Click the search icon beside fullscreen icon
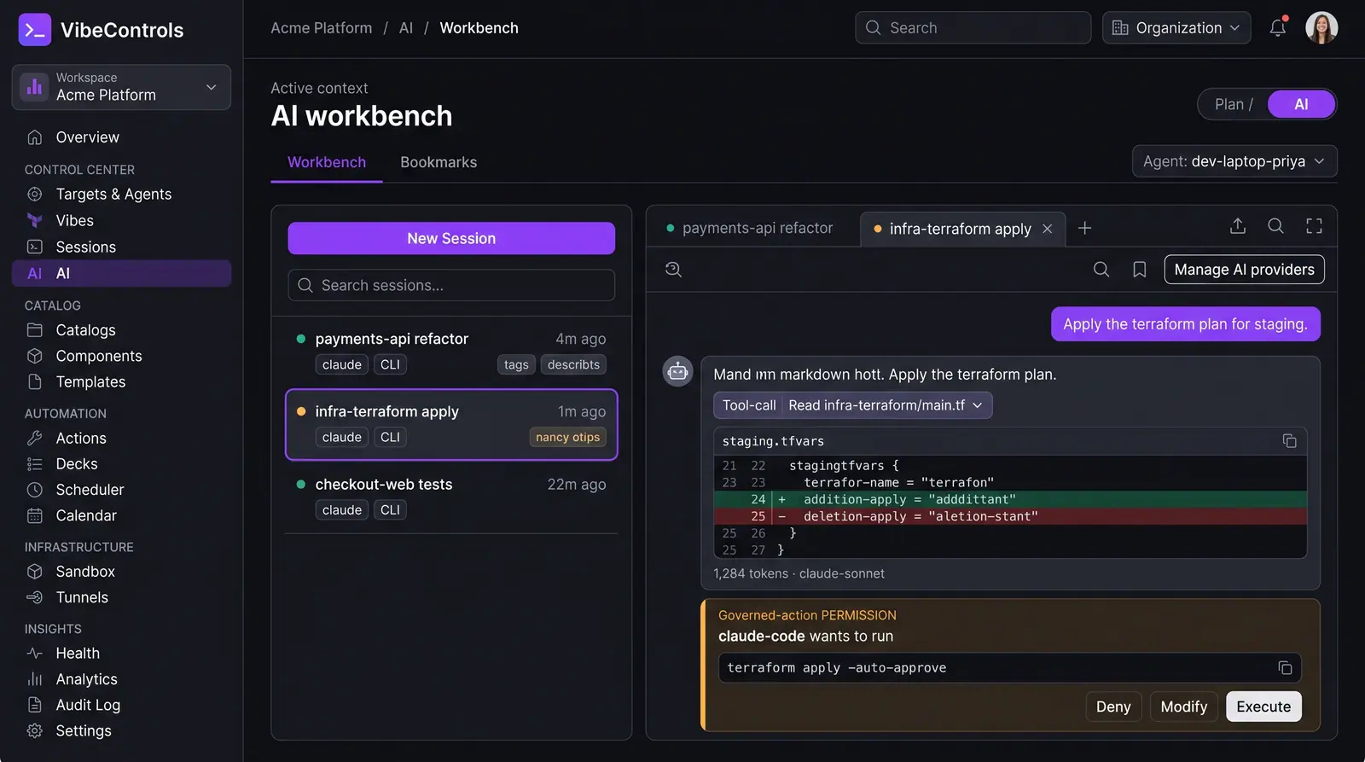 1275,226
